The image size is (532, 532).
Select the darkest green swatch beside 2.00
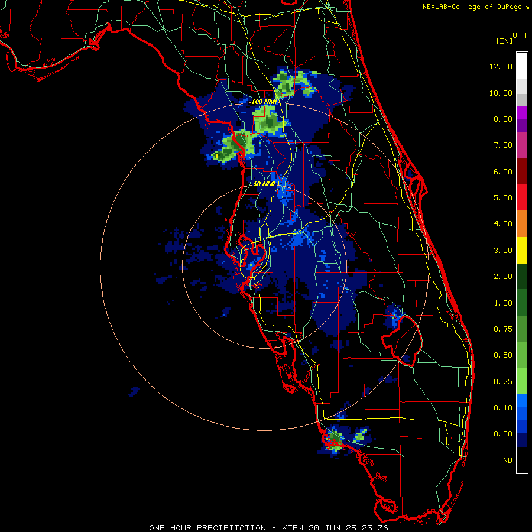(522, 277)
